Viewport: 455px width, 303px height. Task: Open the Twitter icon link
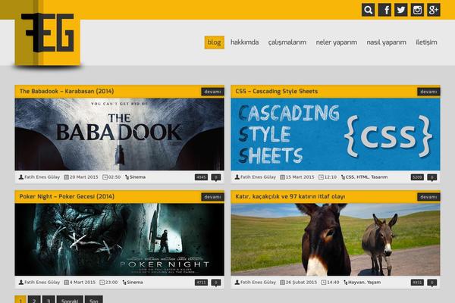(x=400, y=10)
